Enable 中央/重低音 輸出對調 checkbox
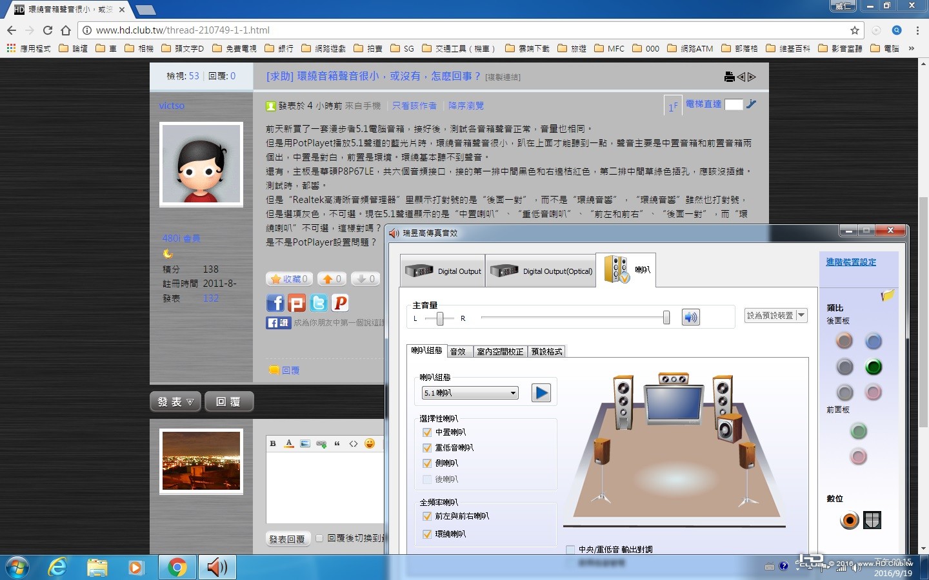This screenshot has height=580, width=929. (570, 550)
